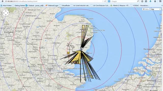Click the Northampton label on map

pyautogui.click(x=32, y=44)
